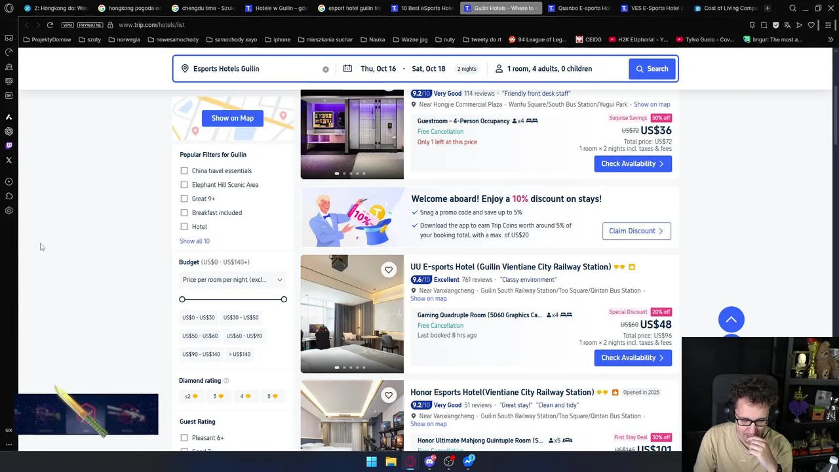The image size is (839, 472).
Task: Open the Thu, Oct 16 check-in date picker
Action: pos(378,69)
